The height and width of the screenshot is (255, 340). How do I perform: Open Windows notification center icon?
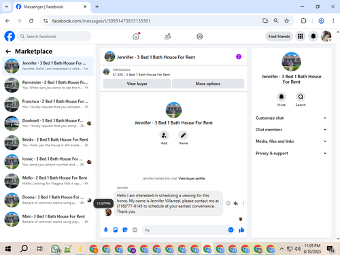point(330,249)
